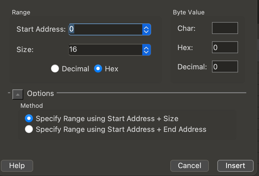This screenshot has width=259, height=176.
Task: Click the Hex byte value field
Action: pyautogui.click(x=225, y=48)
